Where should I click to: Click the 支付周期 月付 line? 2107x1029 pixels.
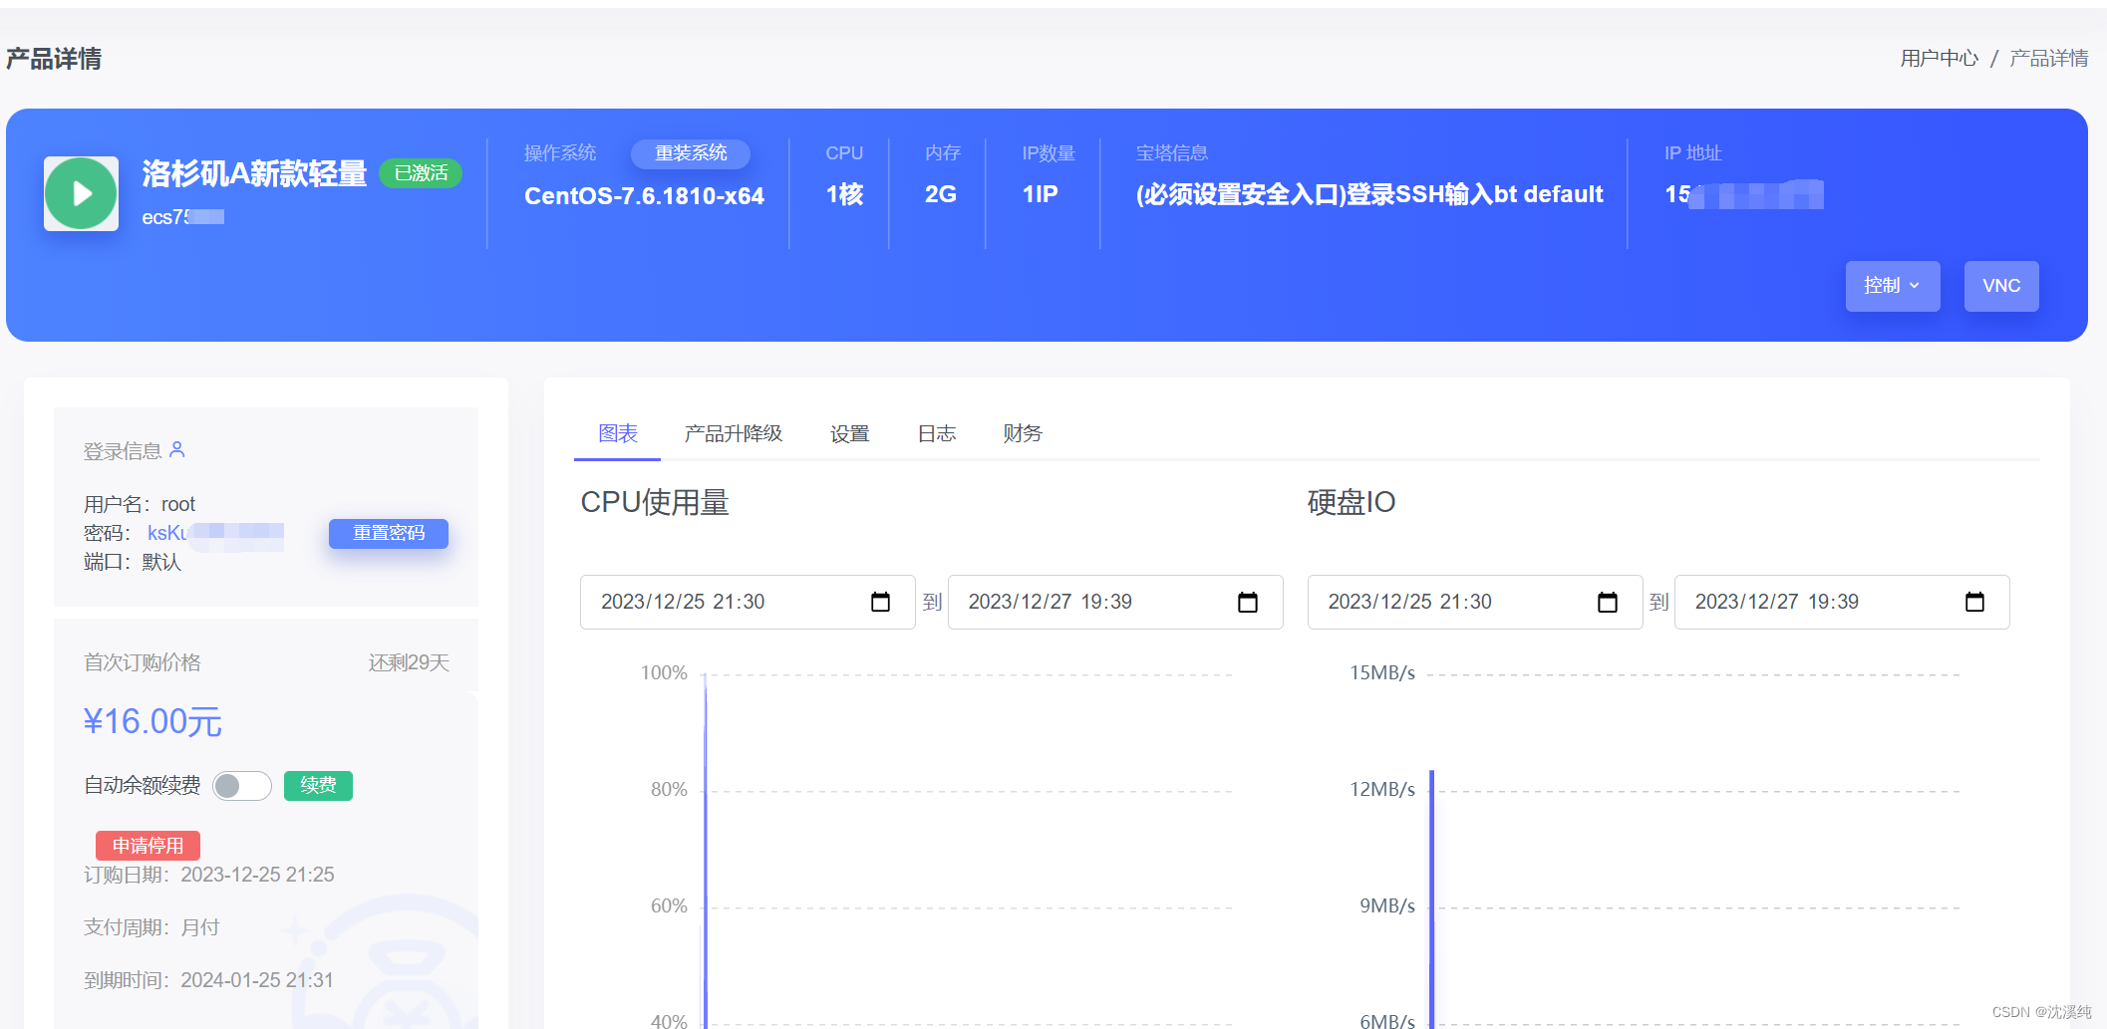coord(151,927)
